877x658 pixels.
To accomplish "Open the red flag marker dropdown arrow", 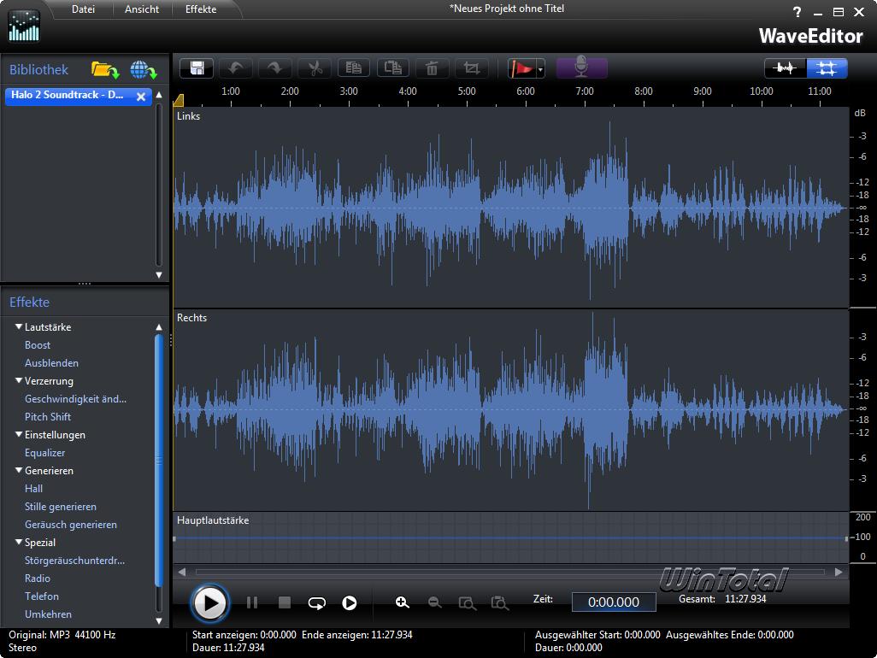I will click(540, 70).
